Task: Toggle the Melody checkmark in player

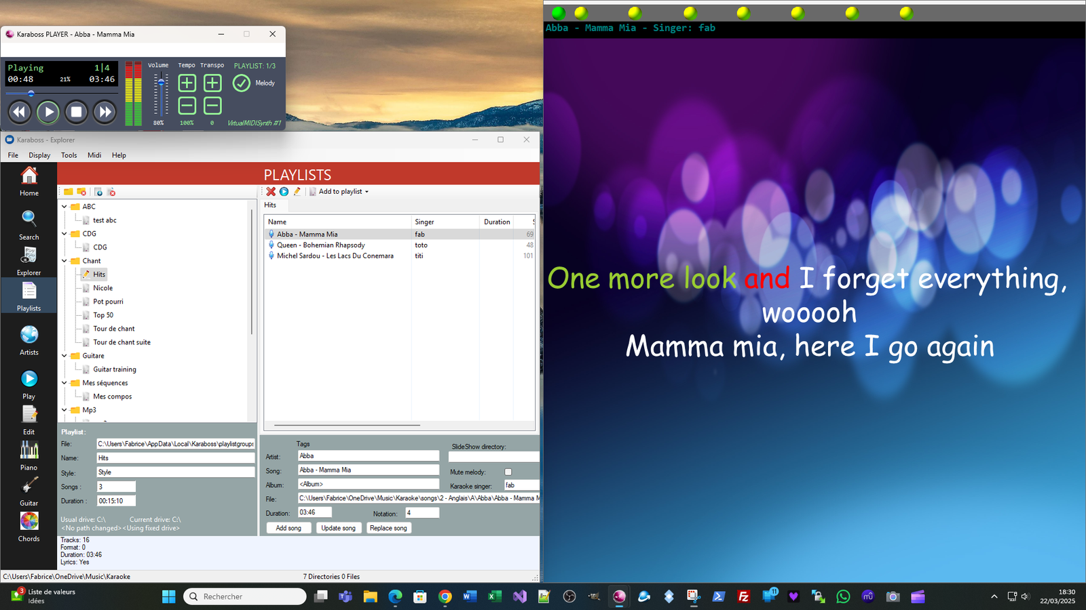Action: [242, 83]
